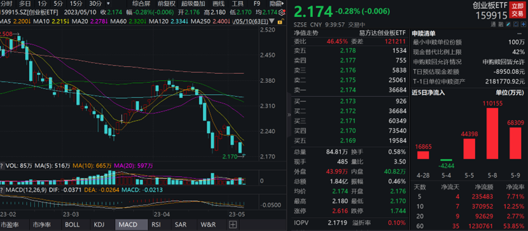Click the 159915.SZ[创业板ETF] chart title
This screenshot has width=528, height=231.
pyautogui.click(x=29, y=13)
